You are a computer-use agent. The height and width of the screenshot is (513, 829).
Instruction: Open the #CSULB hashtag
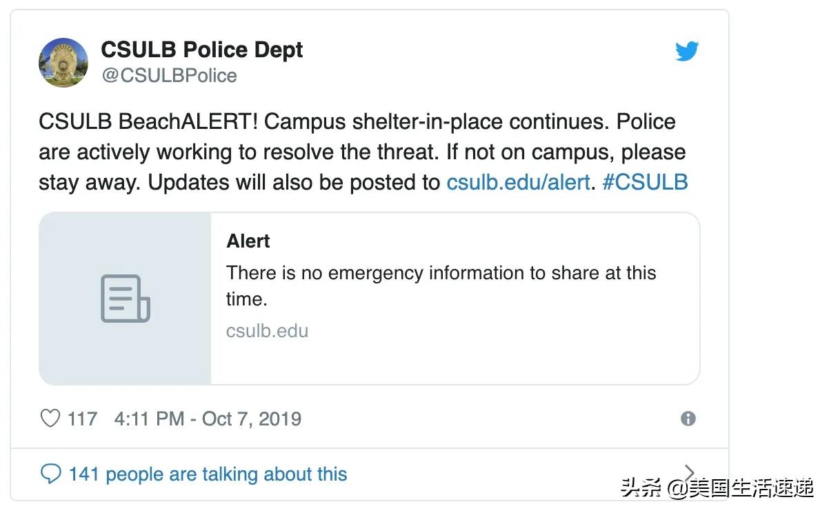[x=645, y=183]
